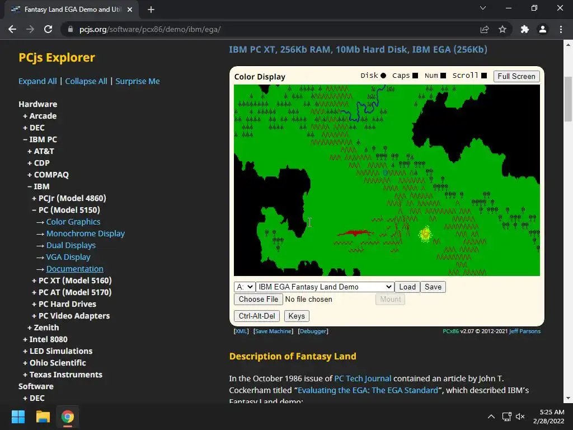Image resolution: width=573 pixels, height=430 pixels.
Task: Open Chrome three-dot menu
Action: click(x=561, y=29)
